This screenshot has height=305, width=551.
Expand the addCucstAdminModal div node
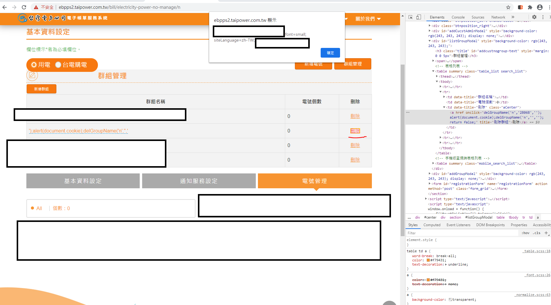pos(430,31)
